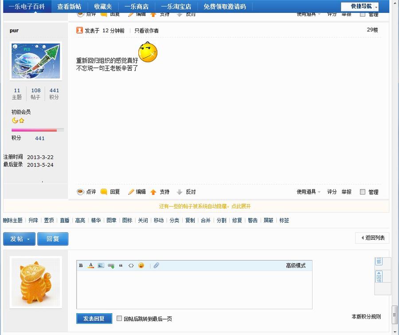Attach a file using the paperclip icon
Image resolution: width=399 pixels, height=335 pixels.
156,265
